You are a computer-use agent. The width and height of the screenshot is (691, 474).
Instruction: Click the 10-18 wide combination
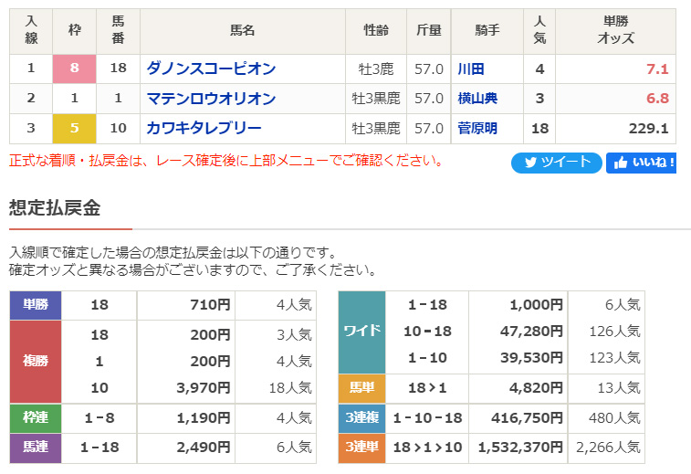(x=427, y=332)
